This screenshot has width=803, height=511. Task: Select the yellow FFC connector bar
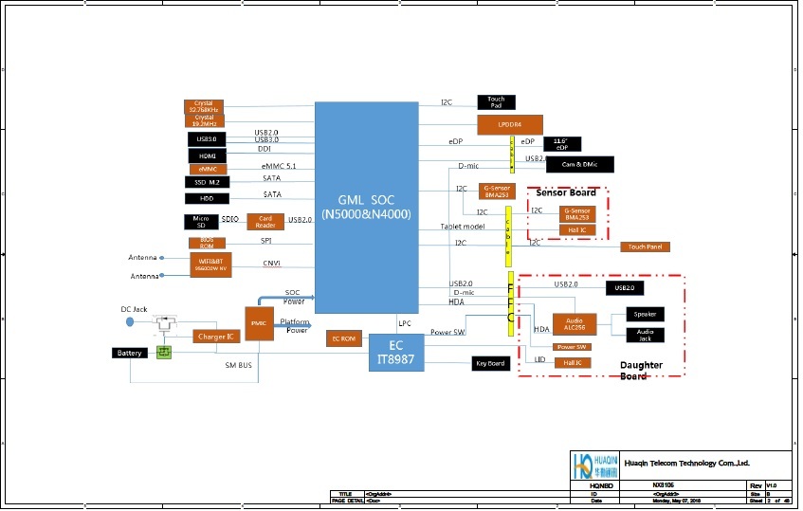point(511,304)
